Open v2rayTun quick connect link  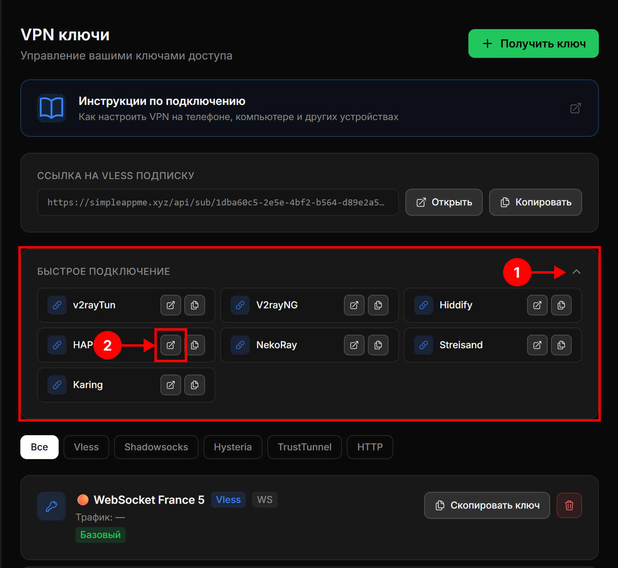[x=171, y=305]
